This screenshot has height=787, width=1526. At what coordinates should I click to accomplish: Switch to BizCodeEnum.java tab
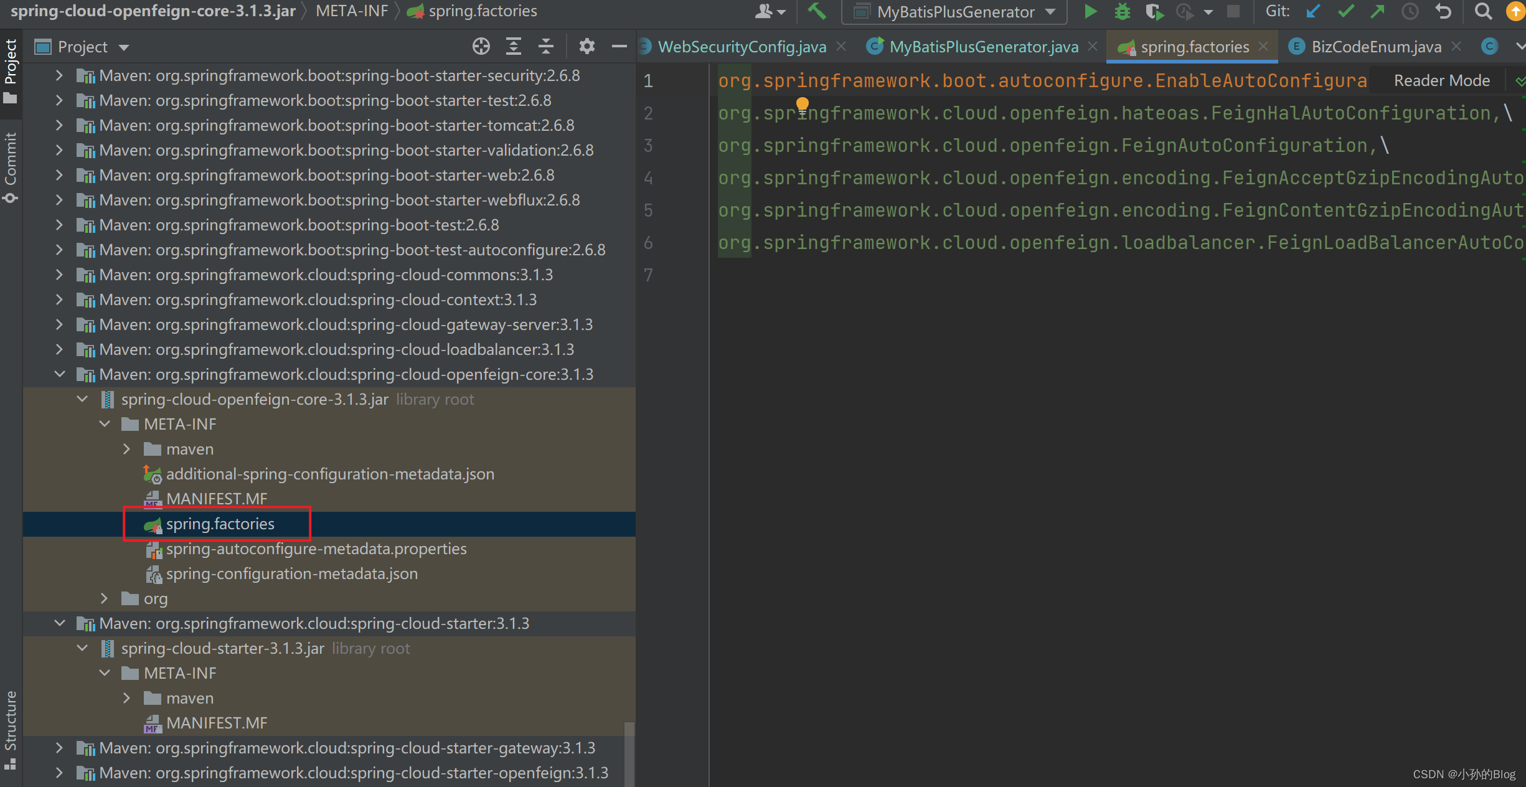tap(1376, 47)
